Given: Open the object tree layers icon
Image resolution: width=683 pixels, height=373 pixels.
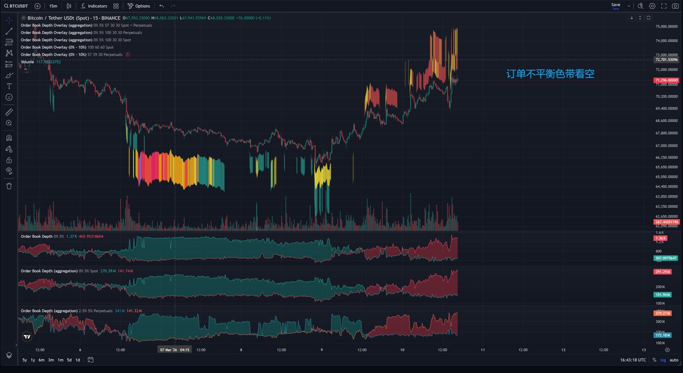Looking at the screenshot, I should pyautogui.click(x=9, y=354).
